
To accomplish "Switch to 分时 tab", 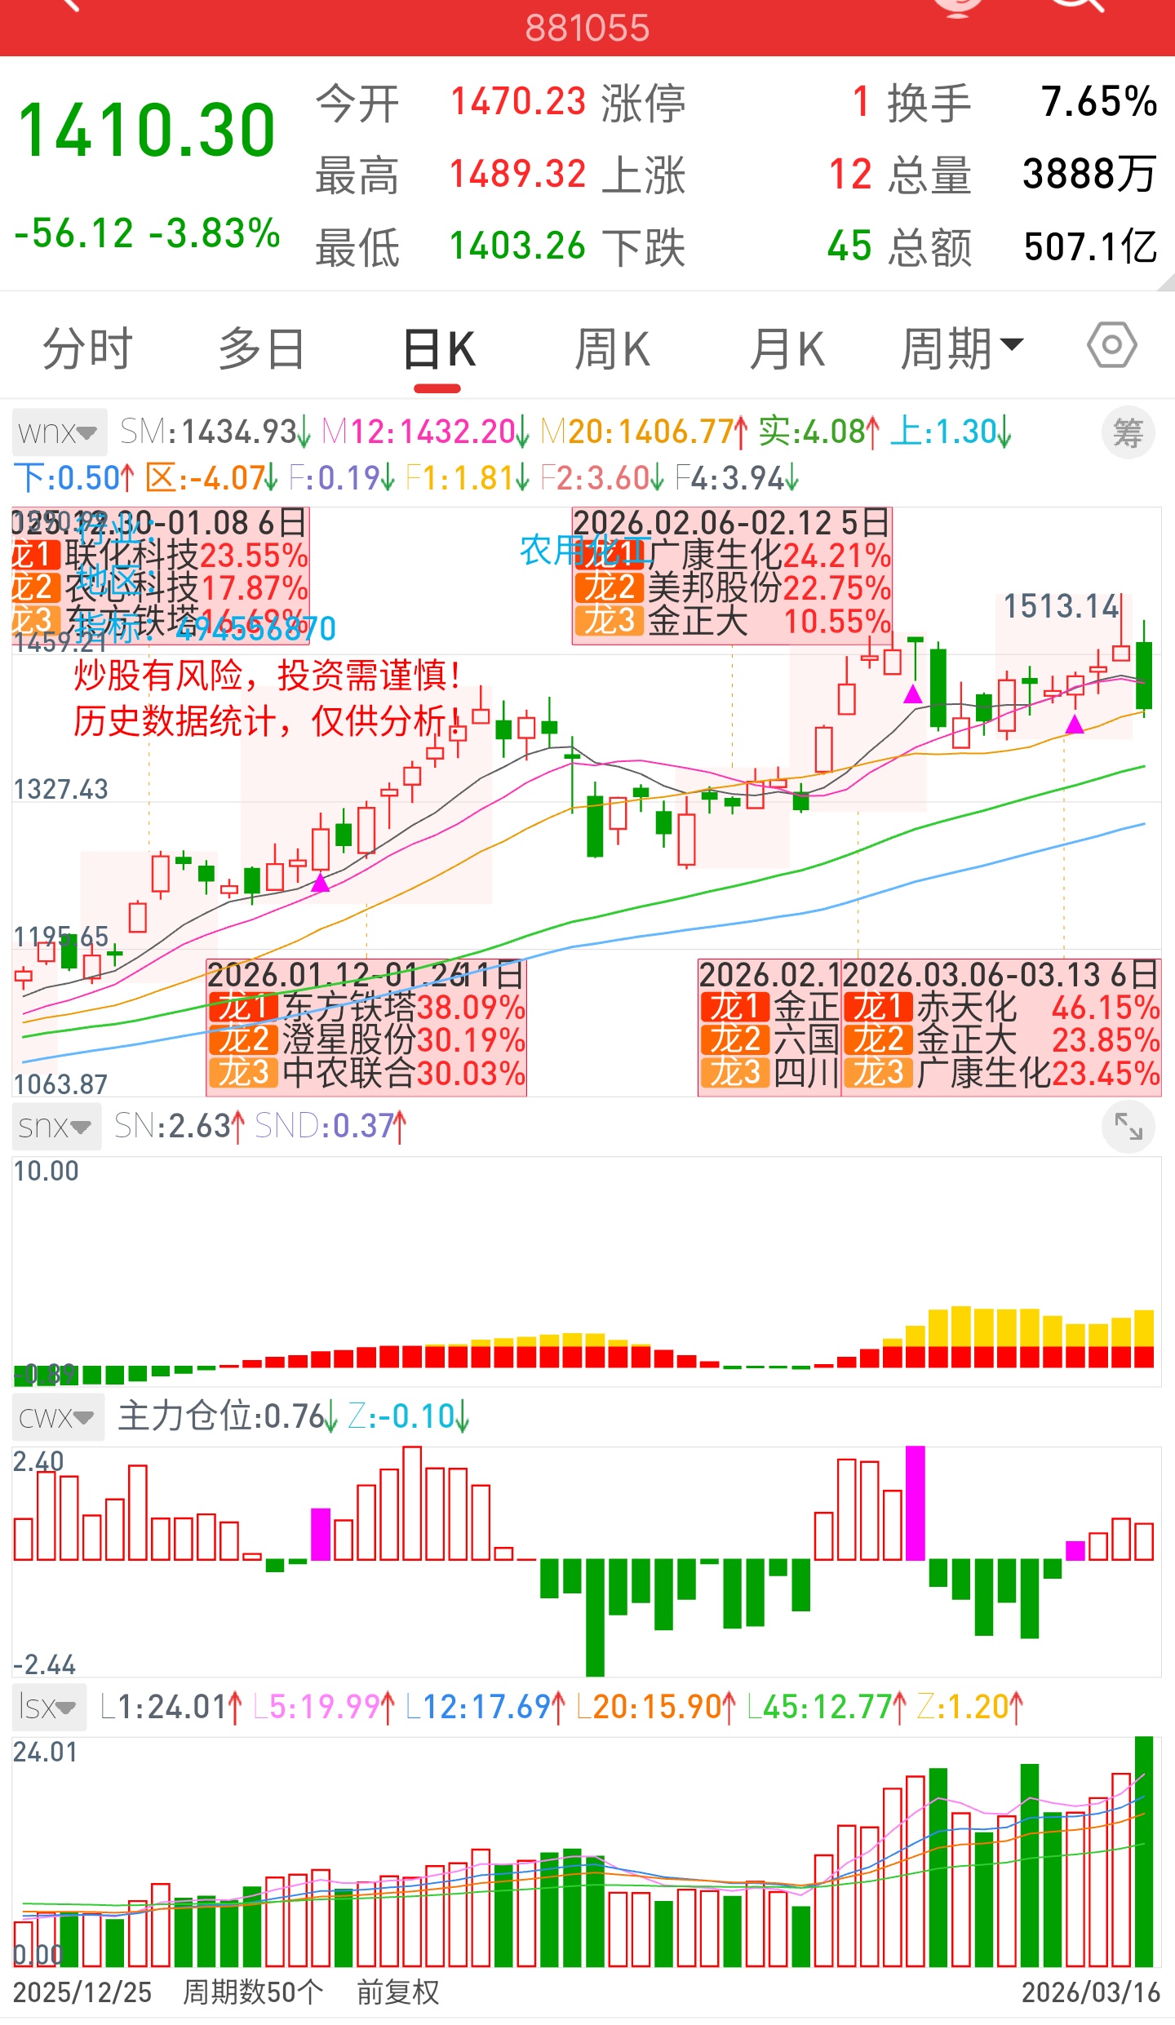I will pyautogui.click(x=87, y=348).
